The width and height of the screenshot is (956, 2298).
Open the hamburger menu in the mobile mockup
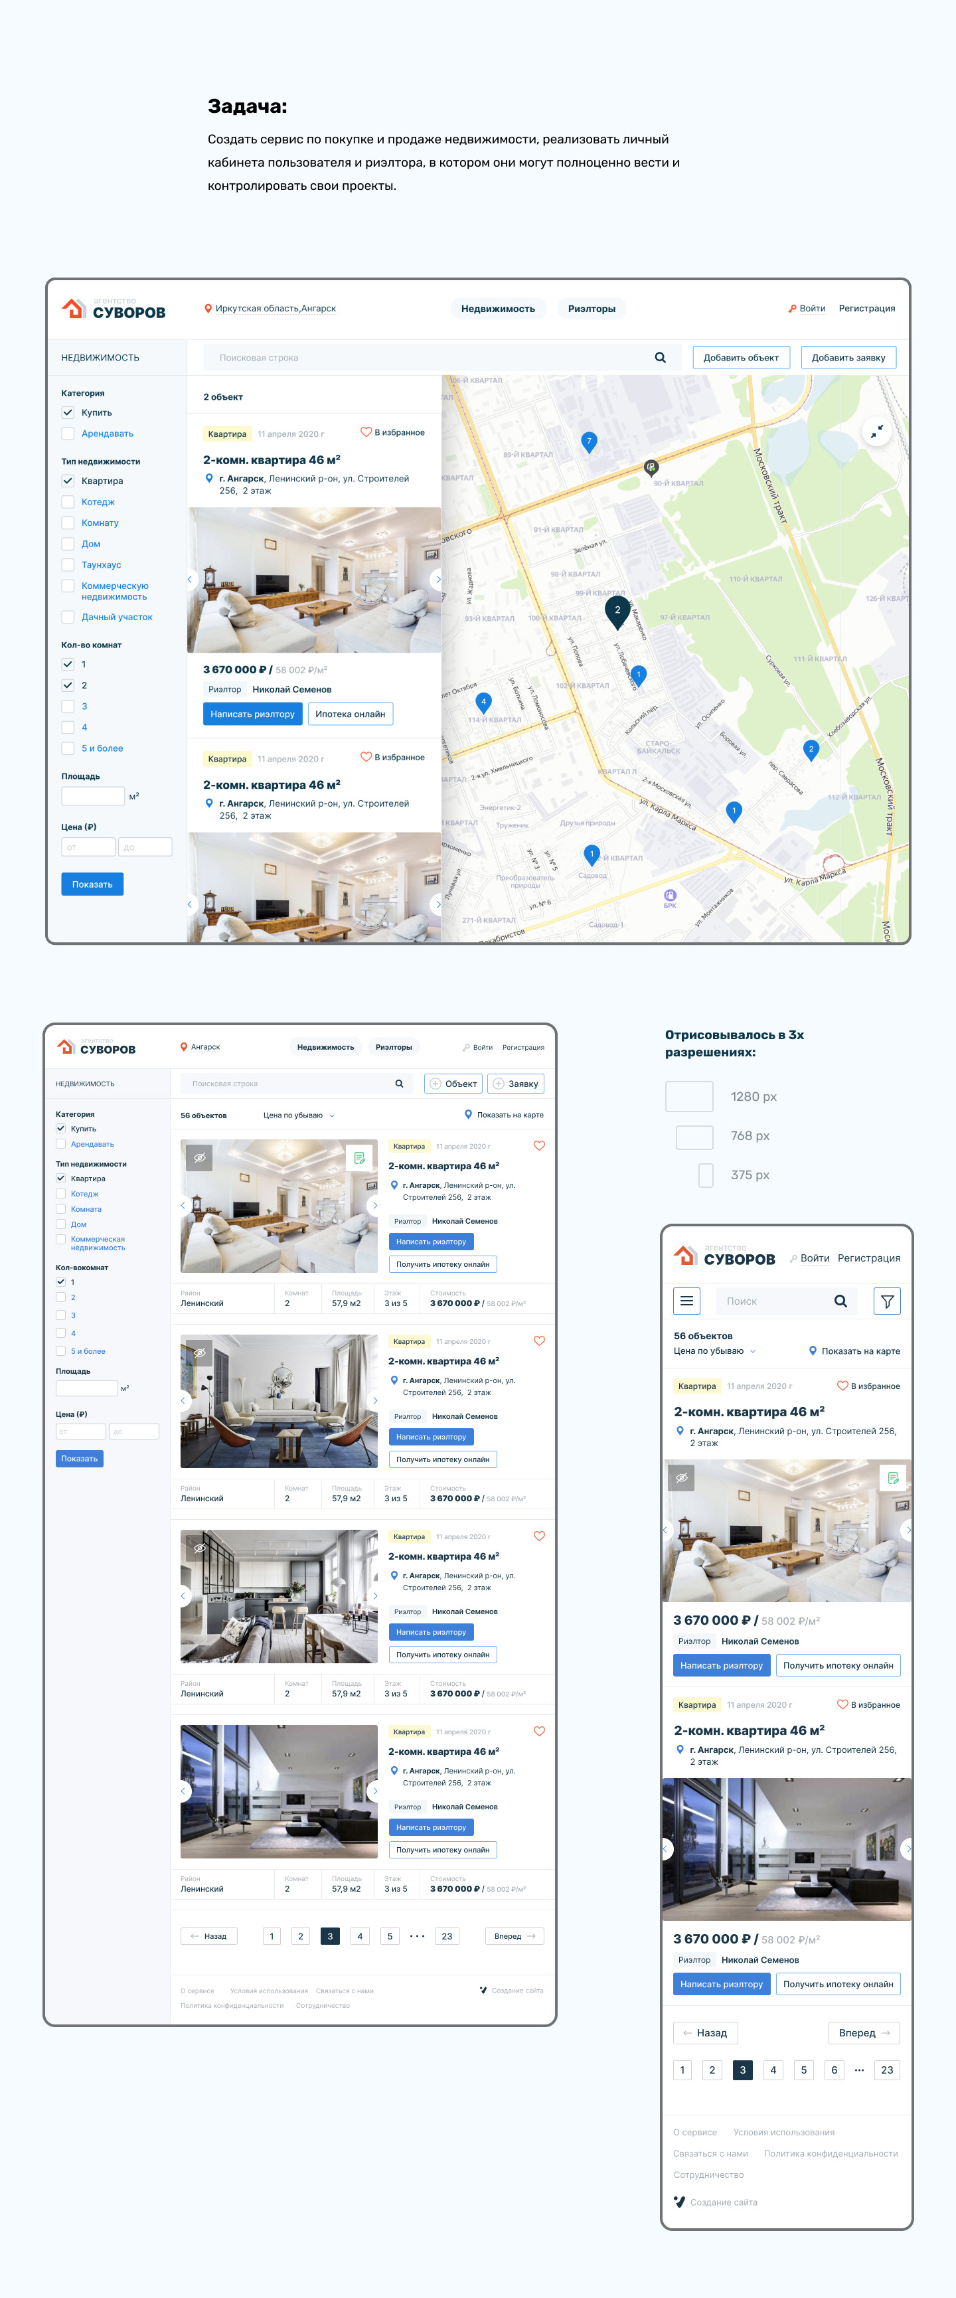pos(686,1301)
